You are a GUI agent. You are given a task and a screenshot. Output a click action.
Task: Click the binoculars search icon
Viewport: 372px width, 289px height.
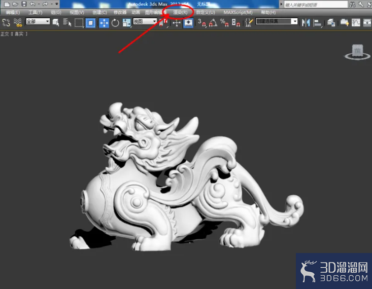352,4
